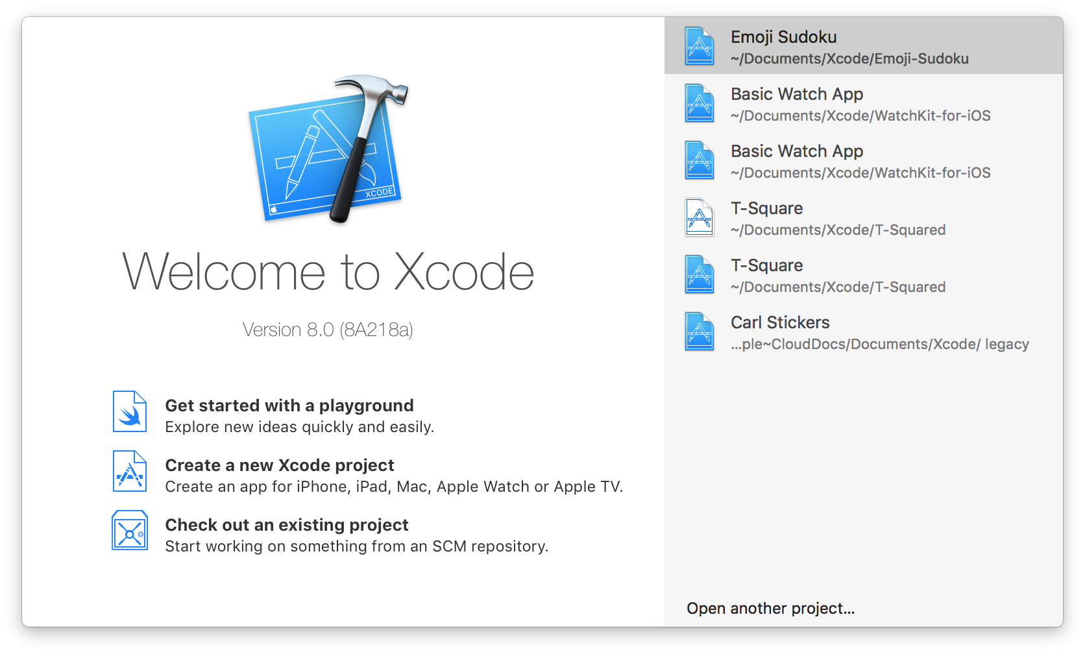Open the first T-Square recent entry
1085x654 pixels.
pyautogui.click(x=864, y=217)
